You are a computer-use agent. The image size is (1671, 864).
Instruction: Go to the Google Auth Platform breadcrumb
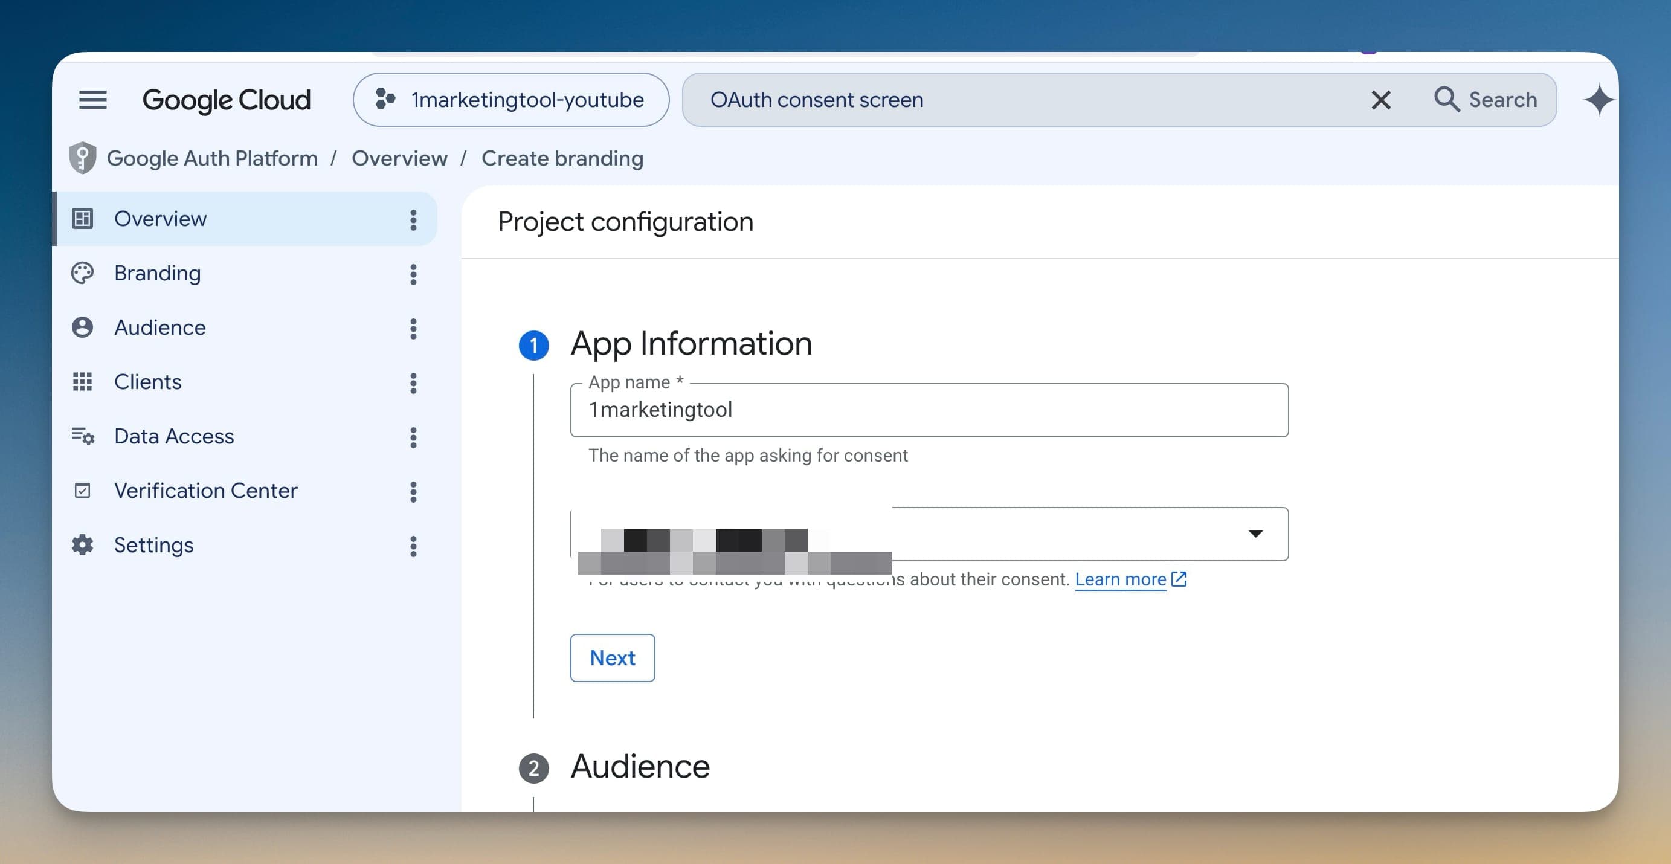[212, 158]
